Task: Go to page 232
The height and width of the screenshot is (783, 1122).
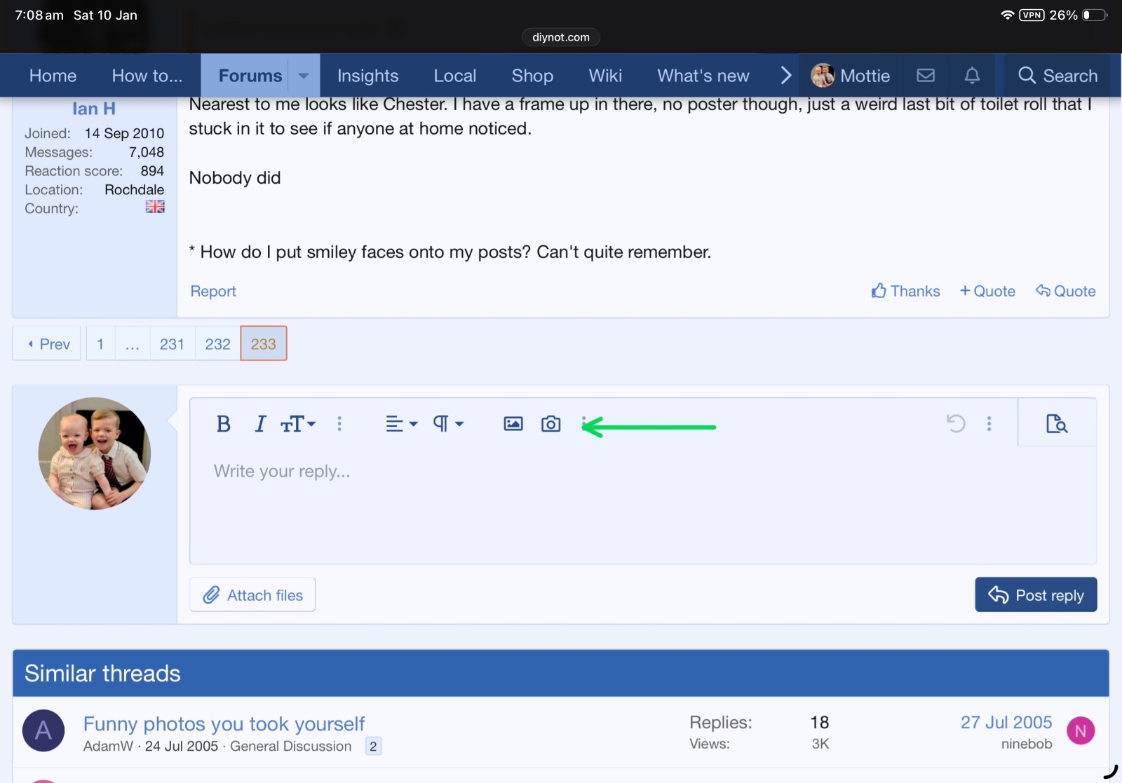Action: click(217, 344)
